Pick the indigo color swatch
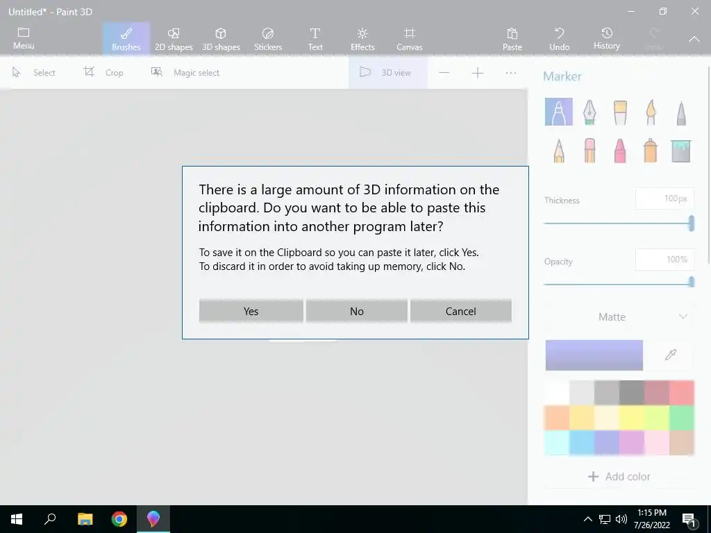Image resolution: width=711 pixels, height=533 pixels. pyautogui.click(x=607, y=442)
